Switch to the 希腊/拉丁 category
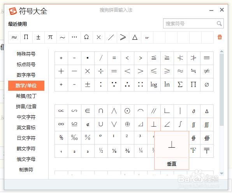The width and height of the screenshot is (232, 194). pyautogui.click(x=26, y=96)
